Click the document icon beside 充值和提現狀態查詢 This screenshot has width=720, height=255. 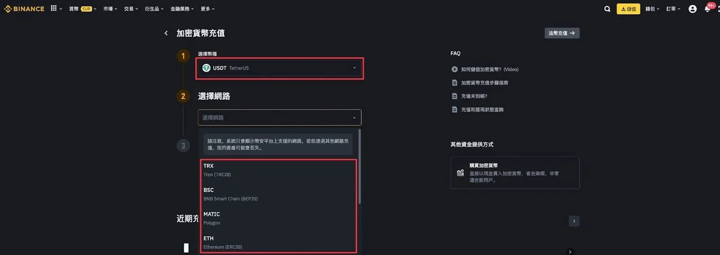(x=454, y=110)
